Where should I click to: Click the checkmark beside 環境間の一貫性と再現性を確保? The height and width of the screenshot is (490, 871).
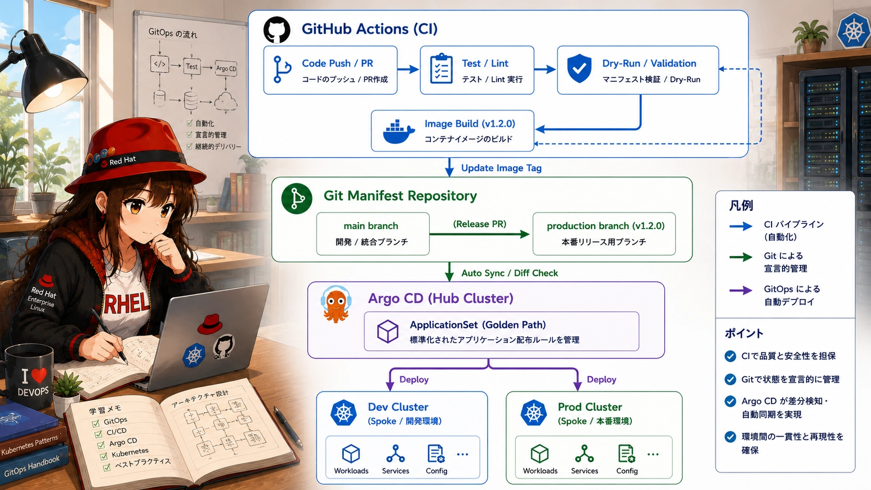tap(730, 436)
